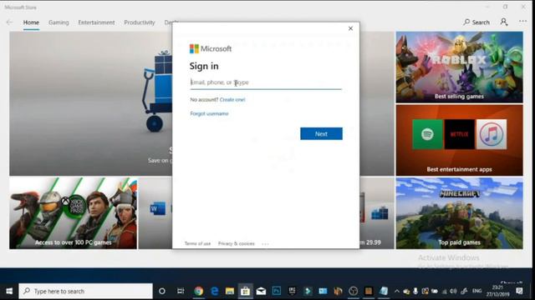
Task: Open File Explorer from the taskbar
Action: tap(230, 291)
